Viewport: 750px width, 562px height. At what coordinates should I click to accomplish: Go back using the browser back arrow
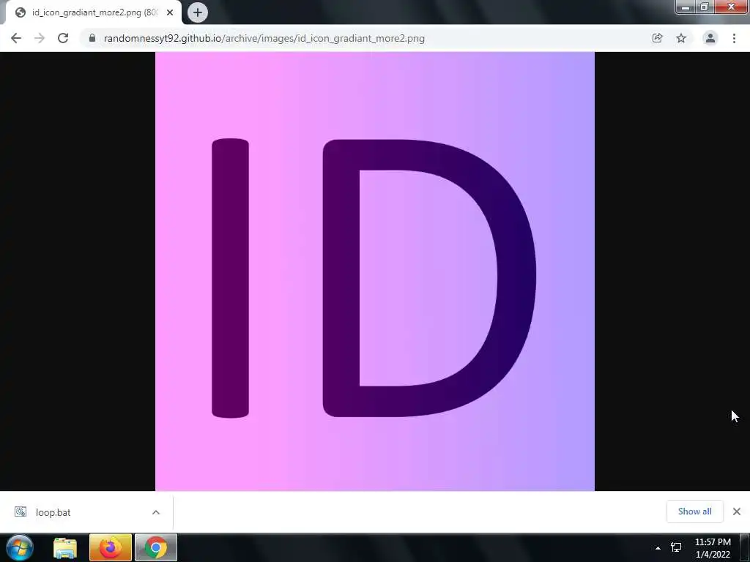[16, 38]
